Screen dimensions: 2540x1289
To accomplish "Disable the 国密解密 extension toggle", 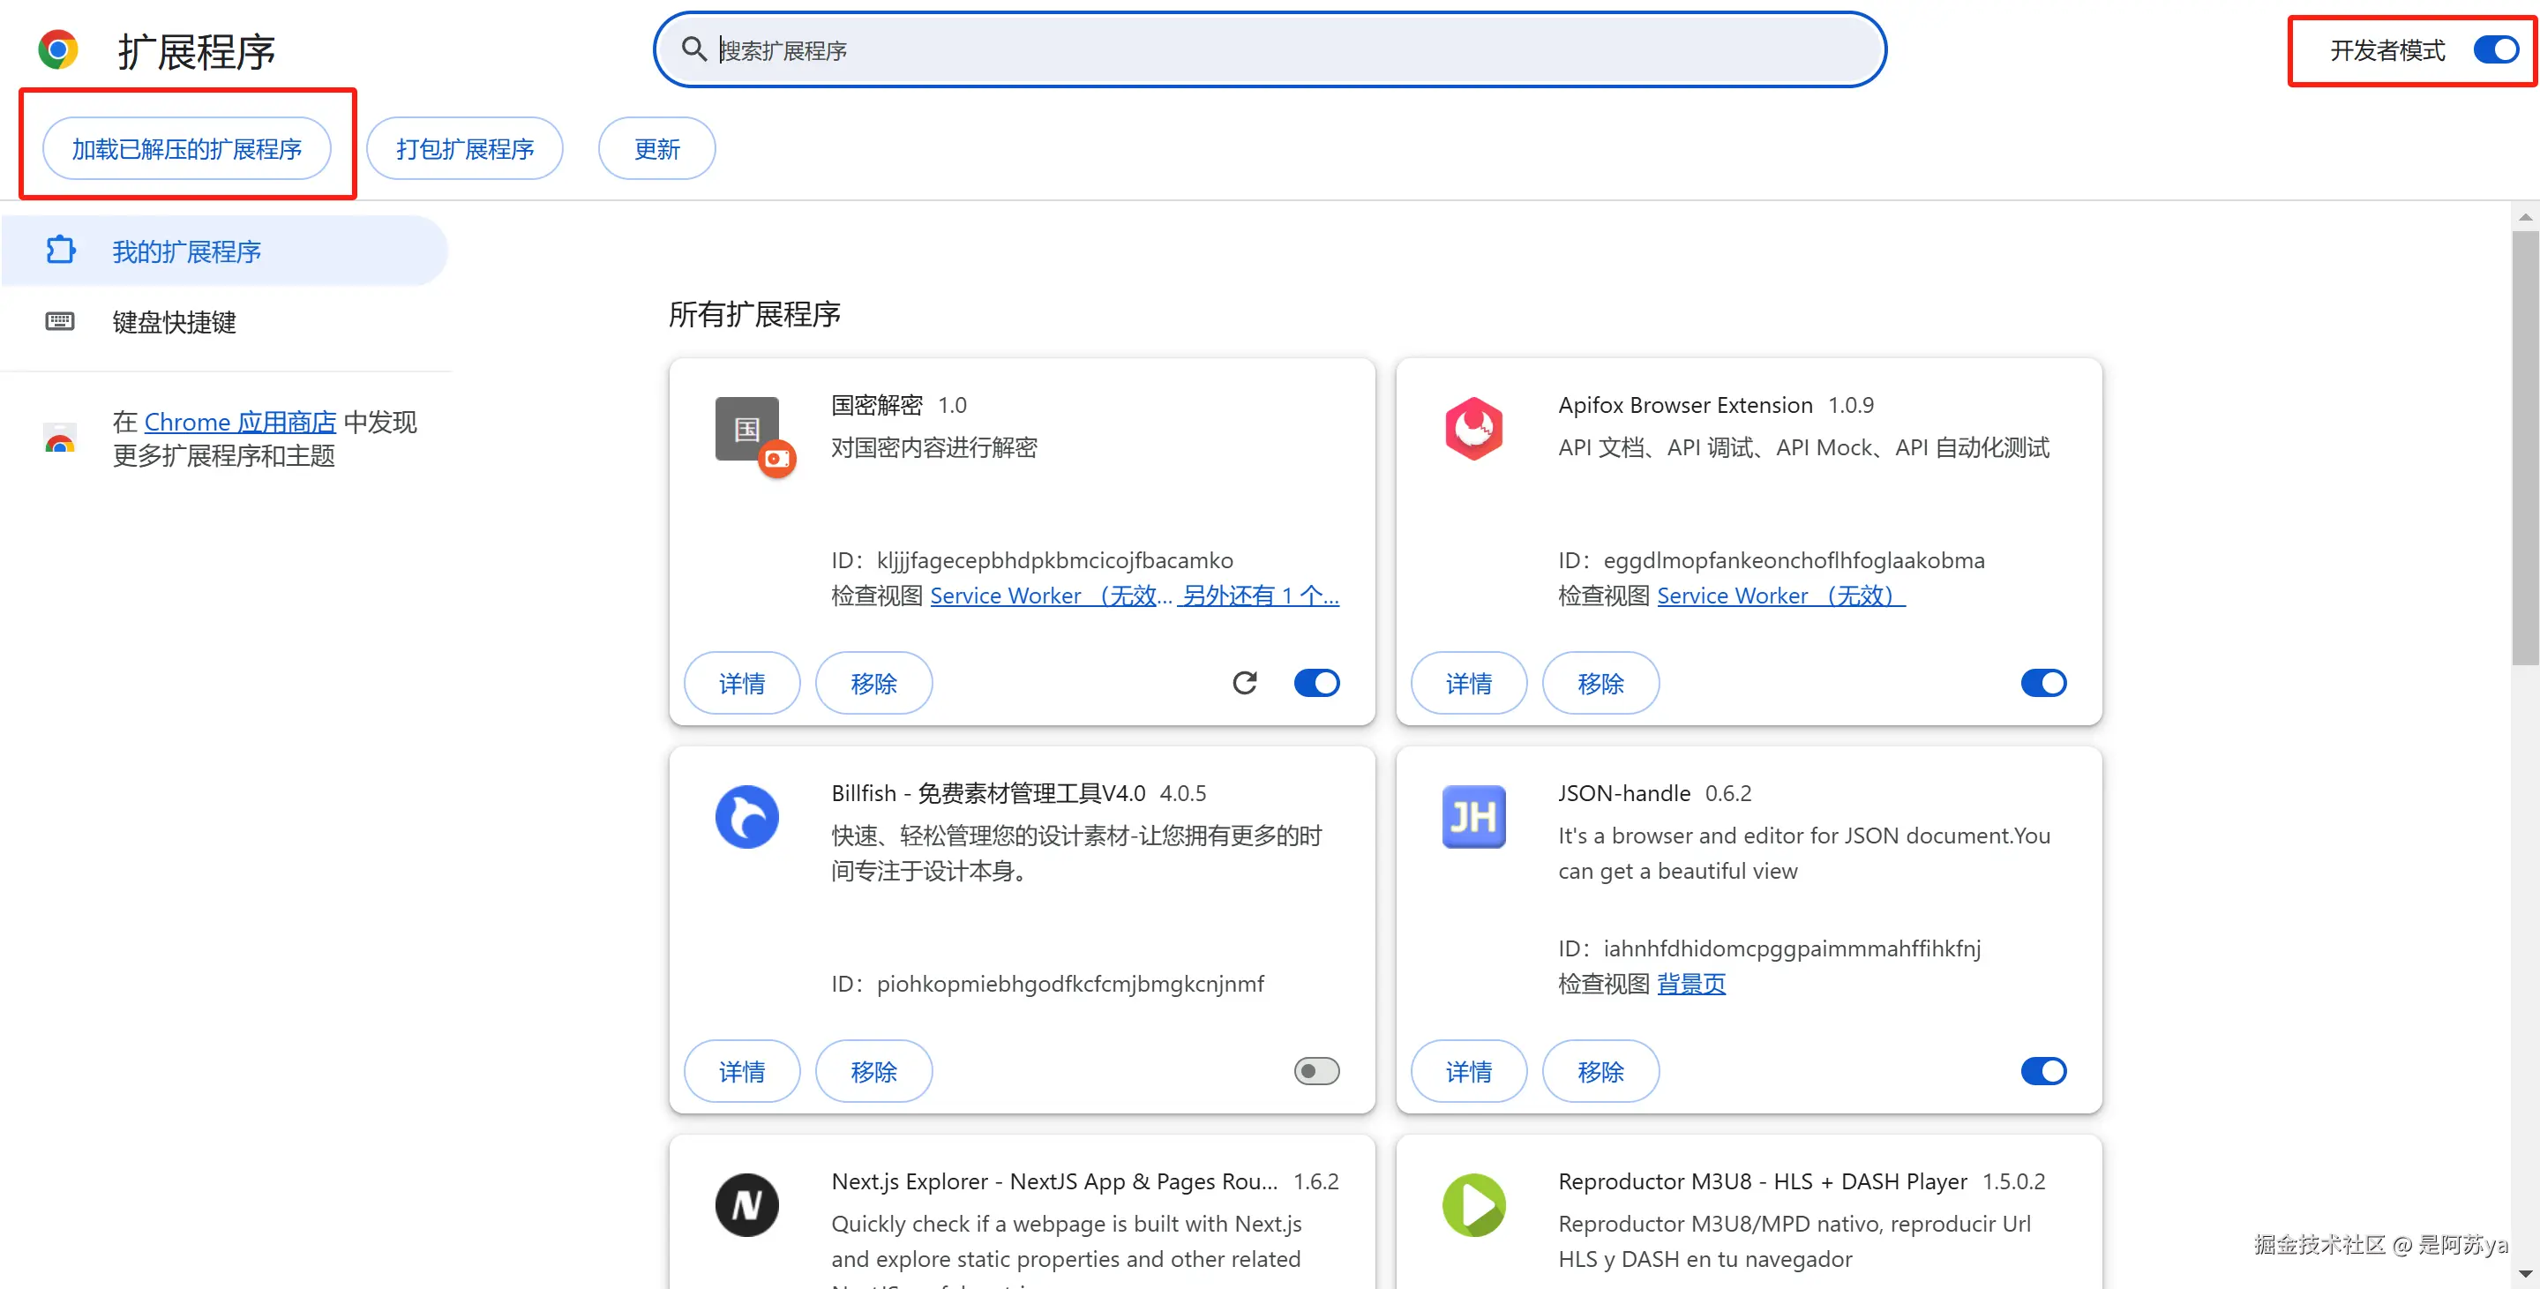I will [x=1316, y=683].
